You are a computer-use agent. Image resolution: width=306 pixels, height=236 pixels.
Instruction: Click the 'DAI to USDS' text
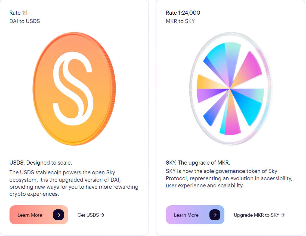(x=24, y=21)
